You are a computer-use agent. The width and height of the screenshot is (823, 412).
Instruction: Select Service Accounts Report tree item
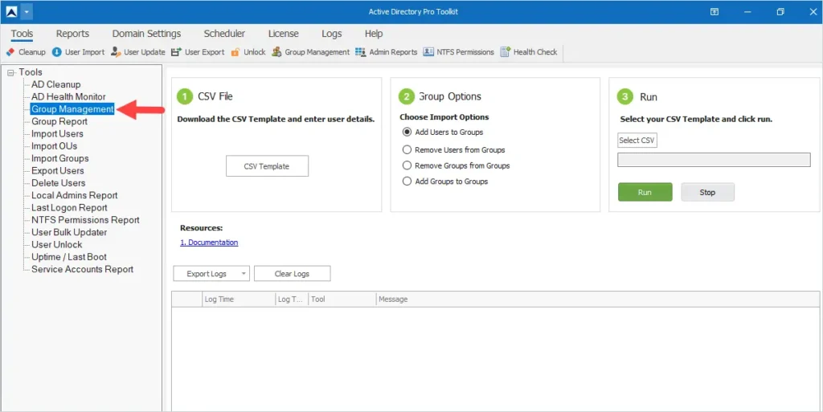click(83, 269)
